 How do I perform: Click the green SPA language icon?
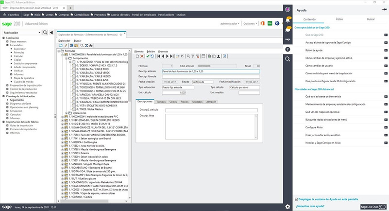coord(270,23)
